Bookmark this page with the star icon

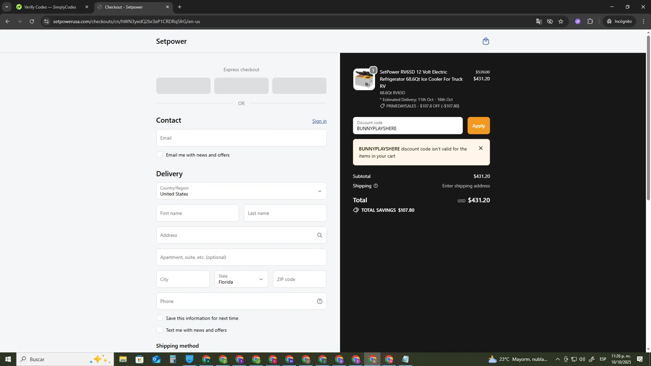click(561, 21)
